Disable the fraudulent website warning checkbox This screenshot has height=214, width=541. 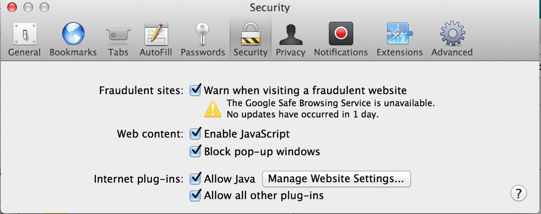pos(196,90)
